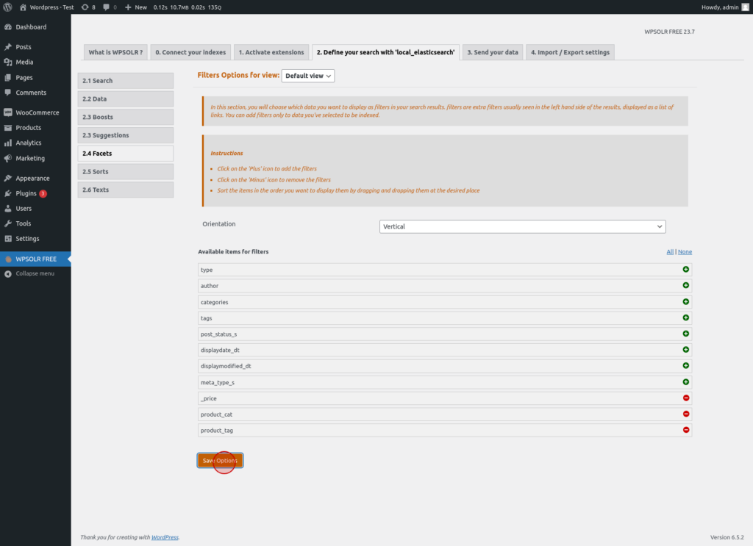This screenshot has height=546, width=753.
Task: Click the 'None' link for filters
Action: tap(685, 252)
